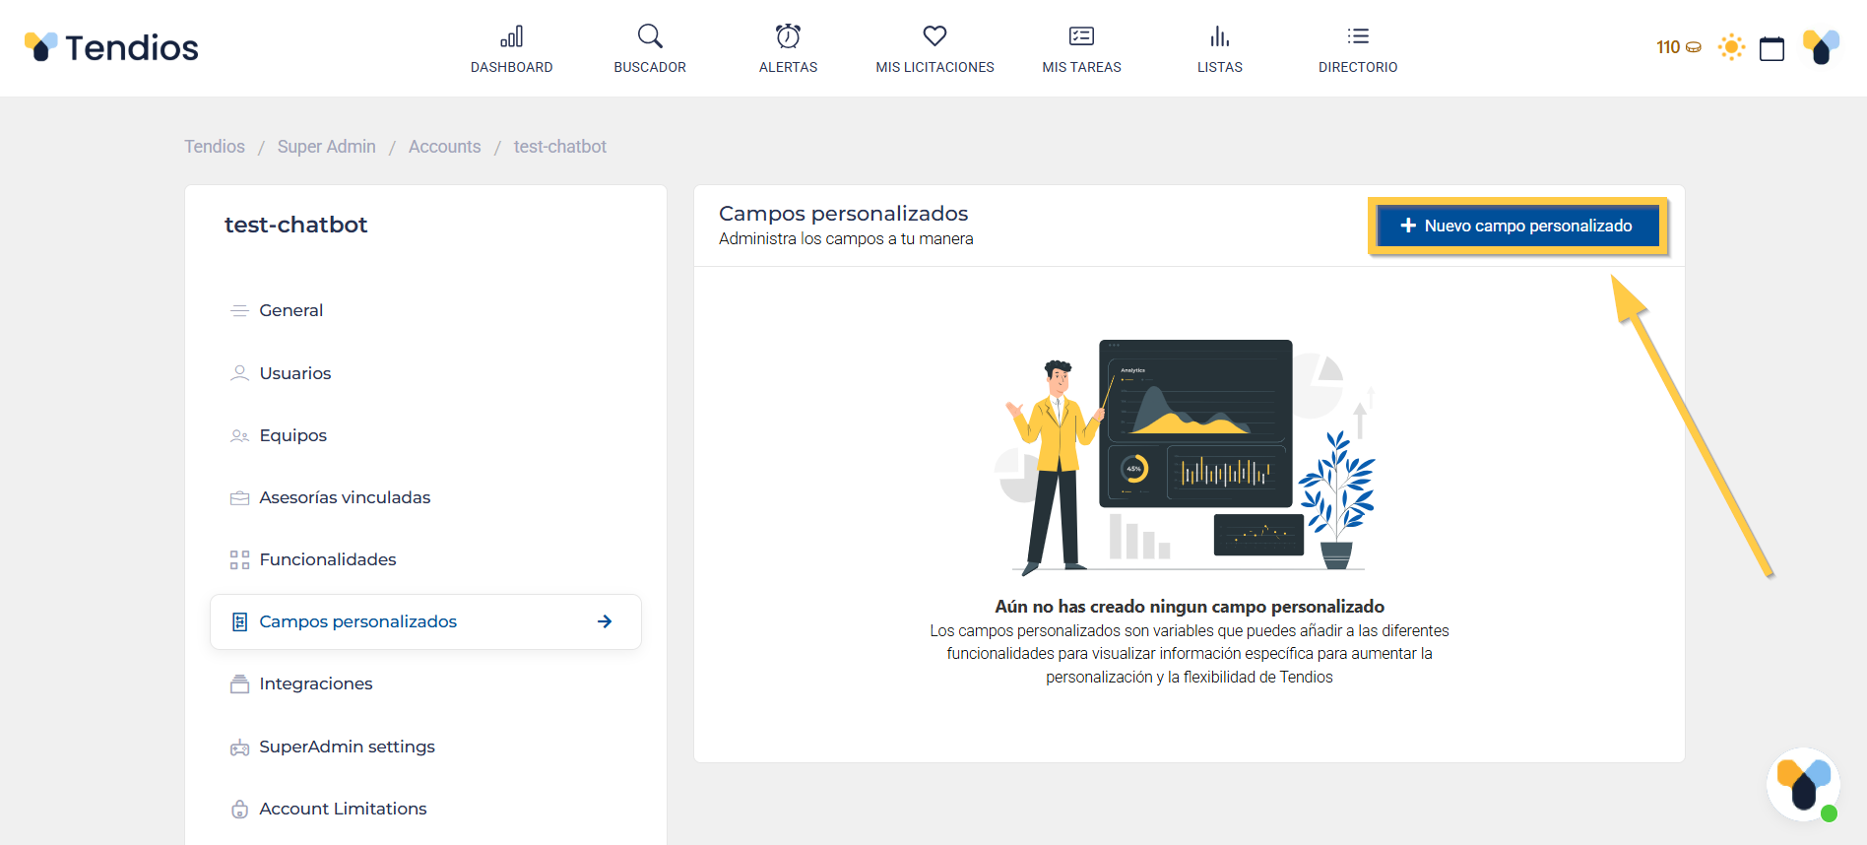Navigate to Accounts breadcrumb link
The height and width of the screenshot is (845, 1867).
click(x=444, y=147)
